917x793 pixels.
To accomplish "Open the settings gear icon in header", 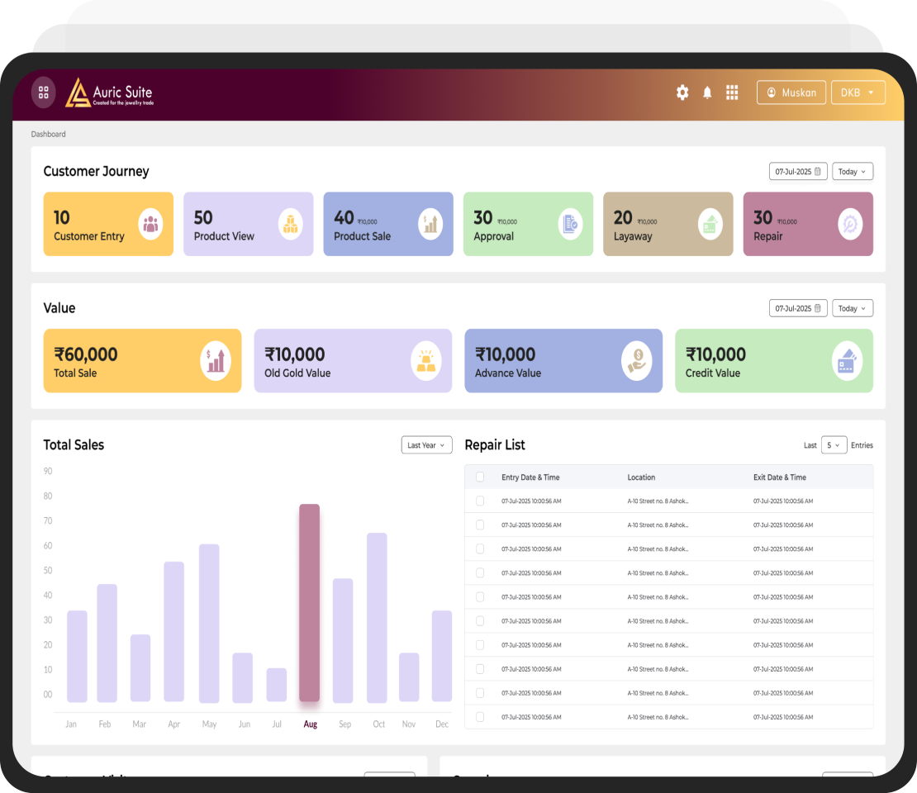I will pos(682,93).
